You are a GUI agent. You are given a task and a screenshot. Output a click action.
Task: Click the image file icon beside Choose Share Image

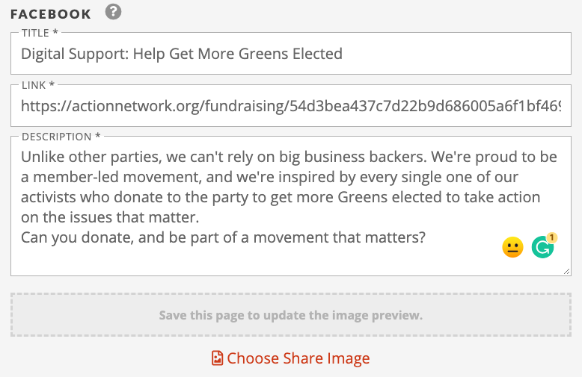[217, 358]
